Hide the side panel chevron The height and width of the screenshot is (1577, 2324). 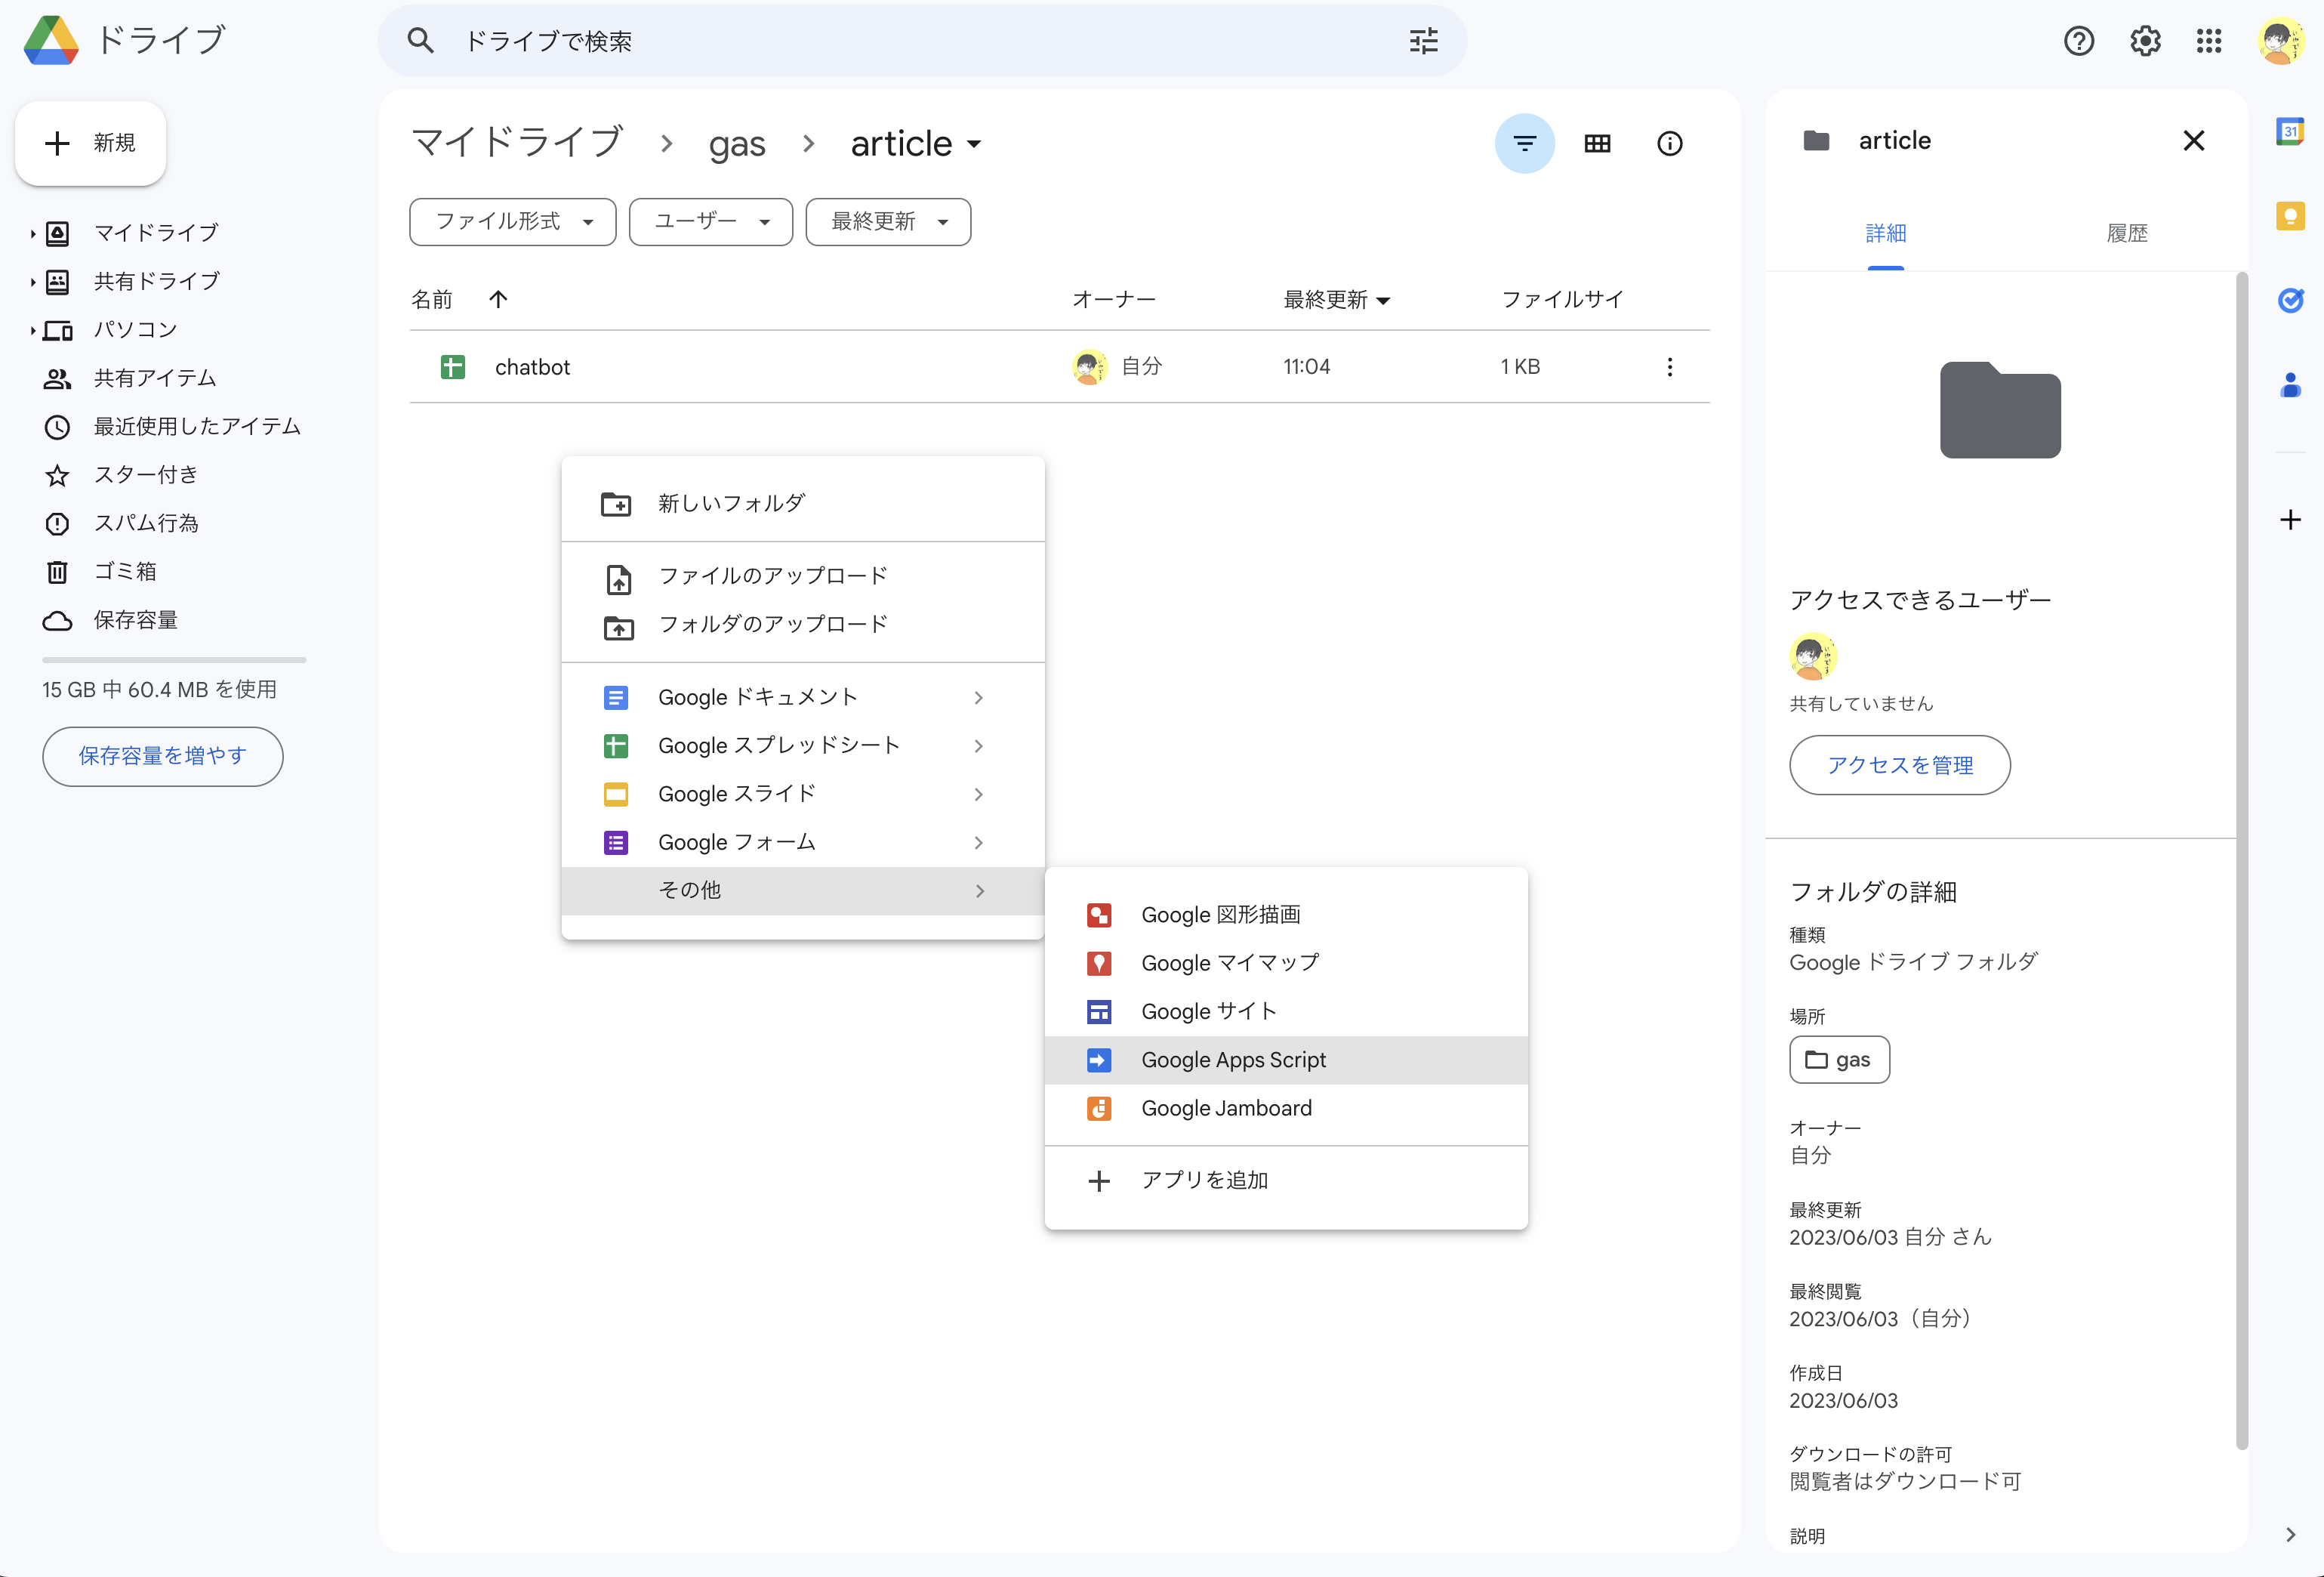(2290, 1535)
